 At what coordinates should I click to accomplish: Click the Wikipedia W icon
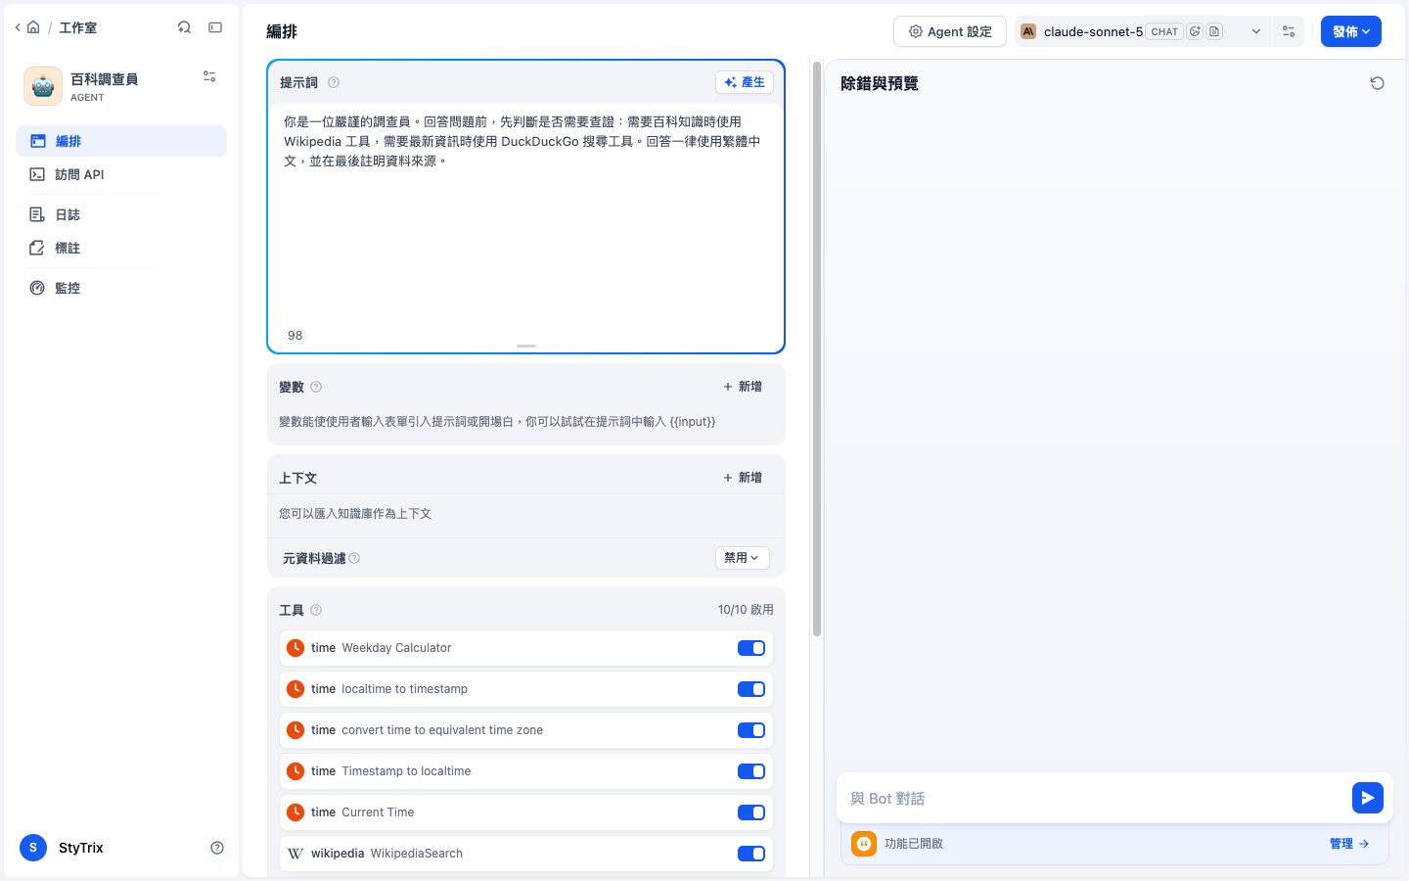(x=295, y=854)
